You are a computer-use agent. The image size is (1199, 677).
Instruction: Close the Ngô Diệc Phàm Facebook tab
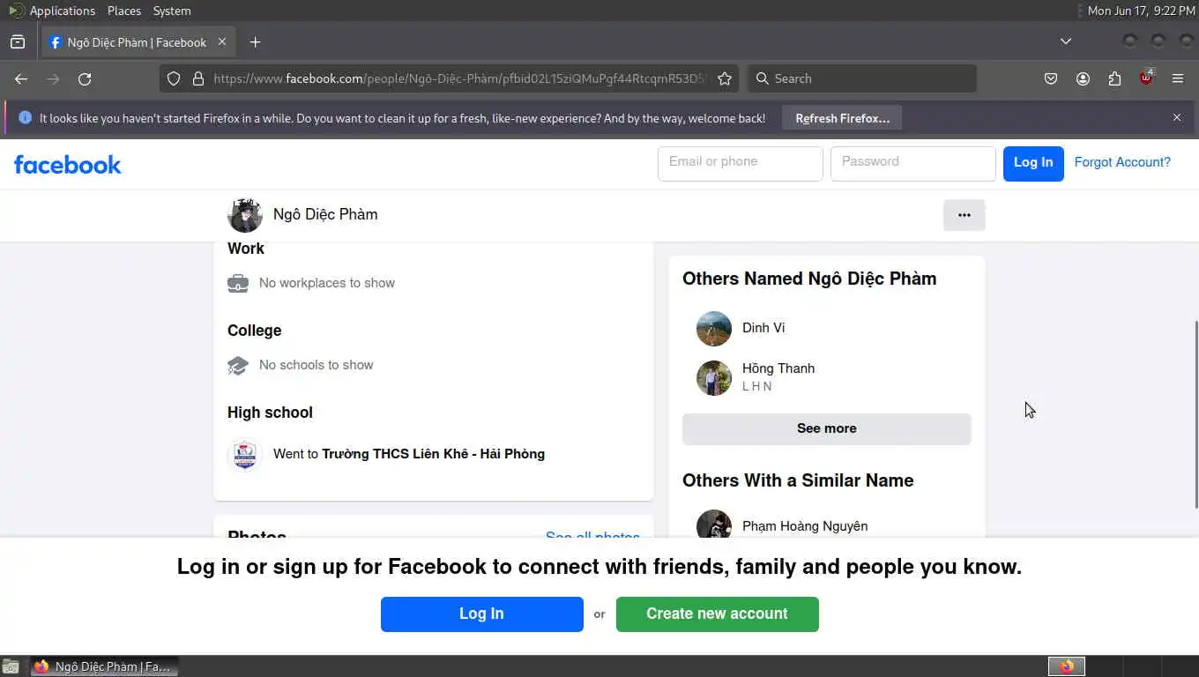(x=222, y=41)
